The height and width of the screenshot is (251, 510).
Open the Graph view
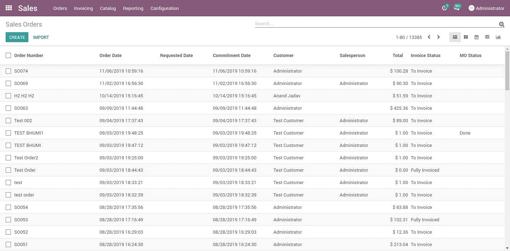[x=498, y=37]
